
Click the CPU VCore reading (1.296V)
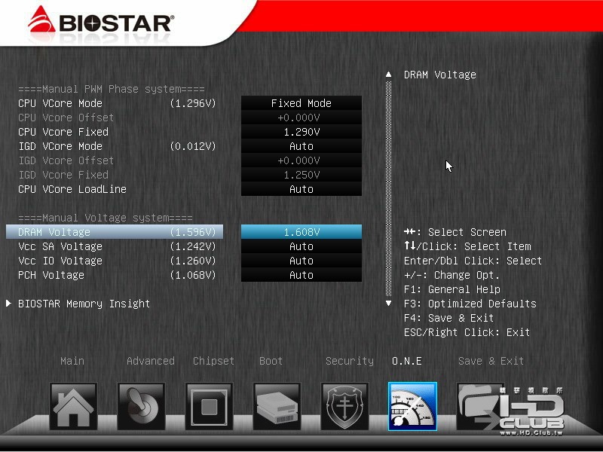tap(193, 103)
